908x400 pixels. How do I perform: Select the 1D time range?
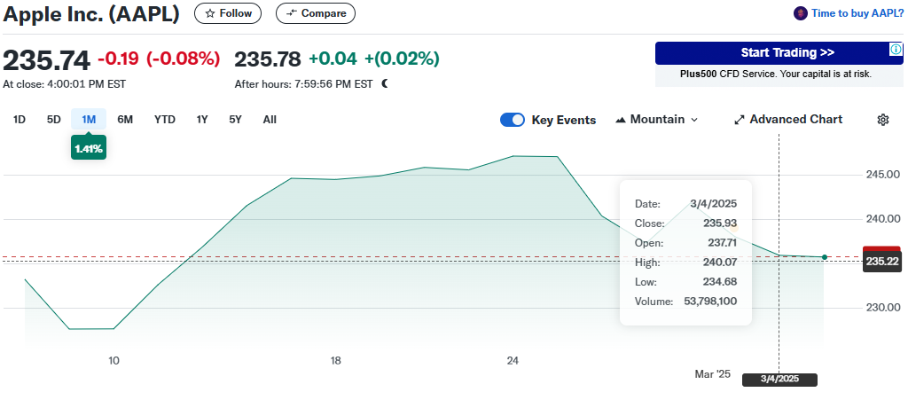(x=20, y=120)
